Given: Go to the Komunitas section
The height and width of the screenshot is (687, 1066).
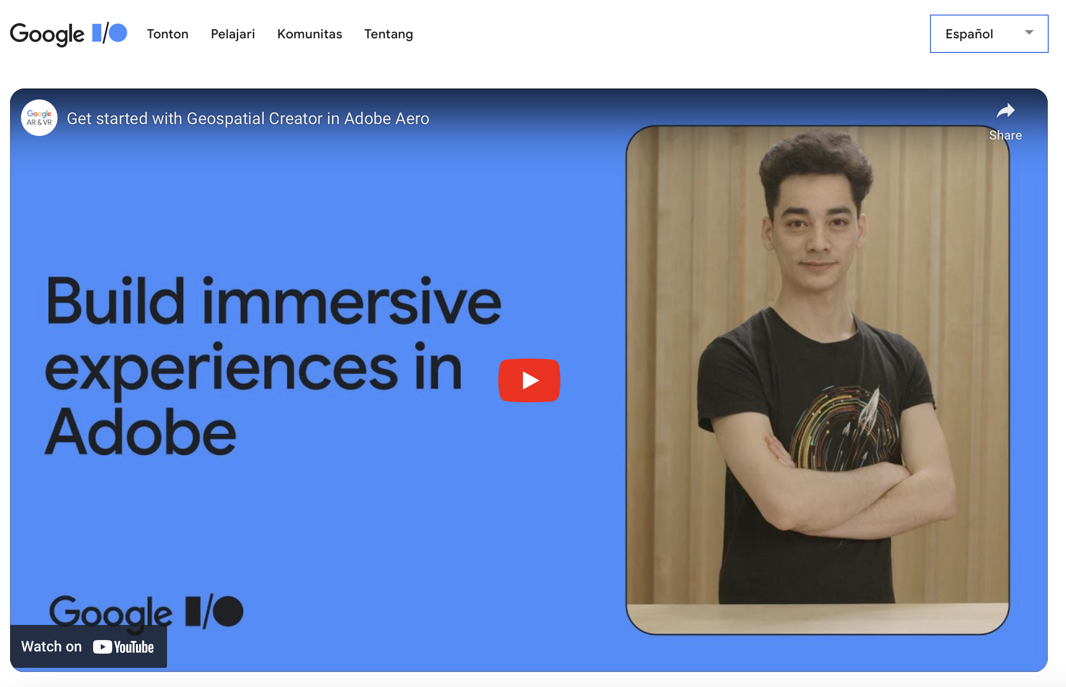Looking at the screenshot, I should (309, 34).
